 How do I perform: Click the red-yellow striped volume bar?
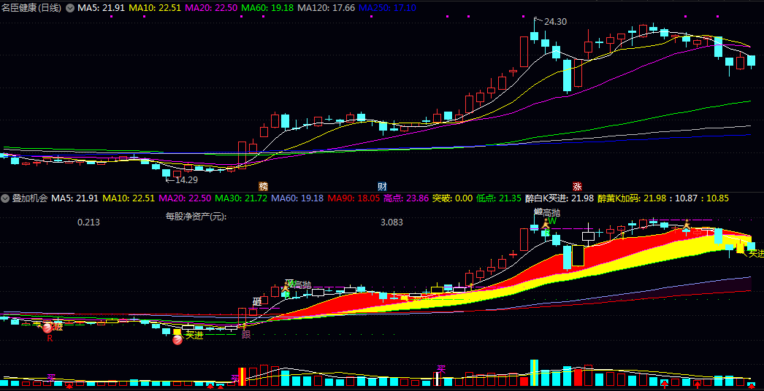(242, 377)
